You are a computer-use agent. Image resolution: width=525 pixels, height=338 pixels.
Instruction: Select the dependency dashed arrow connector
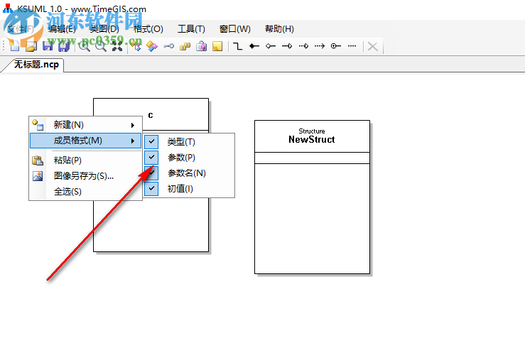click(x=320, y=46)
